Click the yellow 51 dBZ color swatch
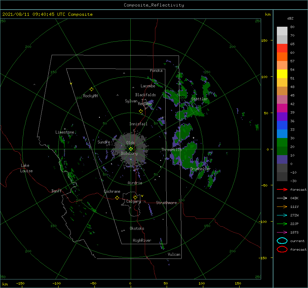Screen dimensions: 308x288 pos(282,74)
